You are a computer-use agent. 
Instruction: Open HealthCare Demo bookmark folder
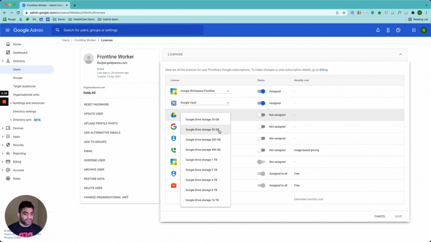(81, 20)
